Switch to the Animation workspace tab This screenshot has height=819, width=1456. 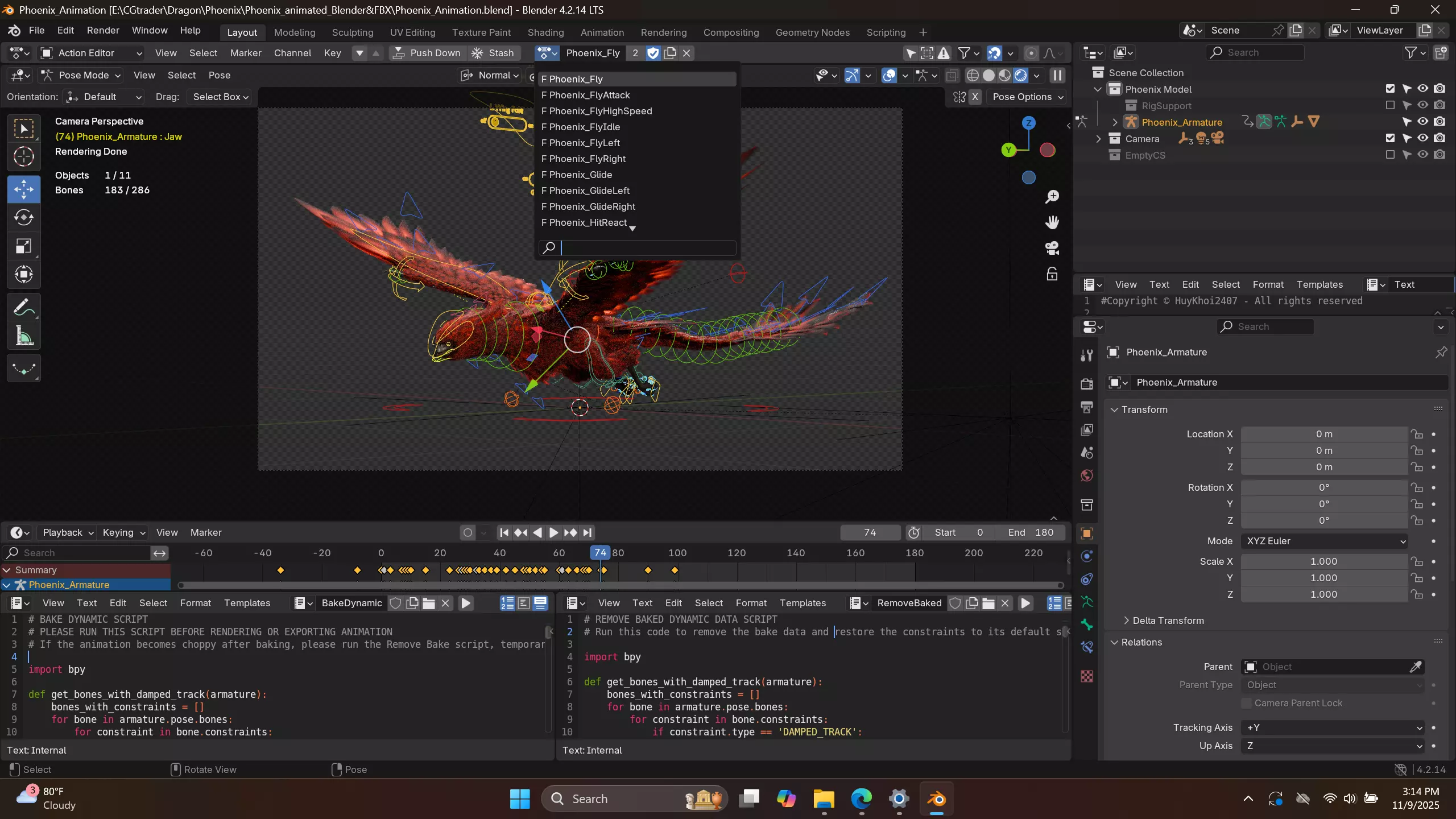[x=602, y=32]
